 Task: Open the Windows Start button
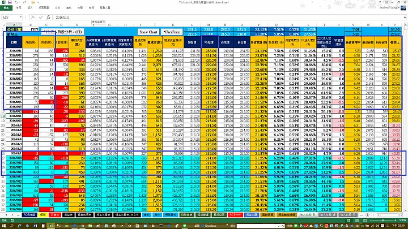[3, 226]
